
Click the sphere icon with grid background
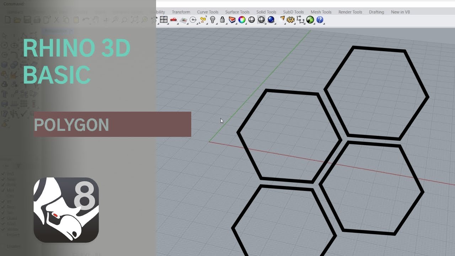pyautogui.click(x=261, y=20)
